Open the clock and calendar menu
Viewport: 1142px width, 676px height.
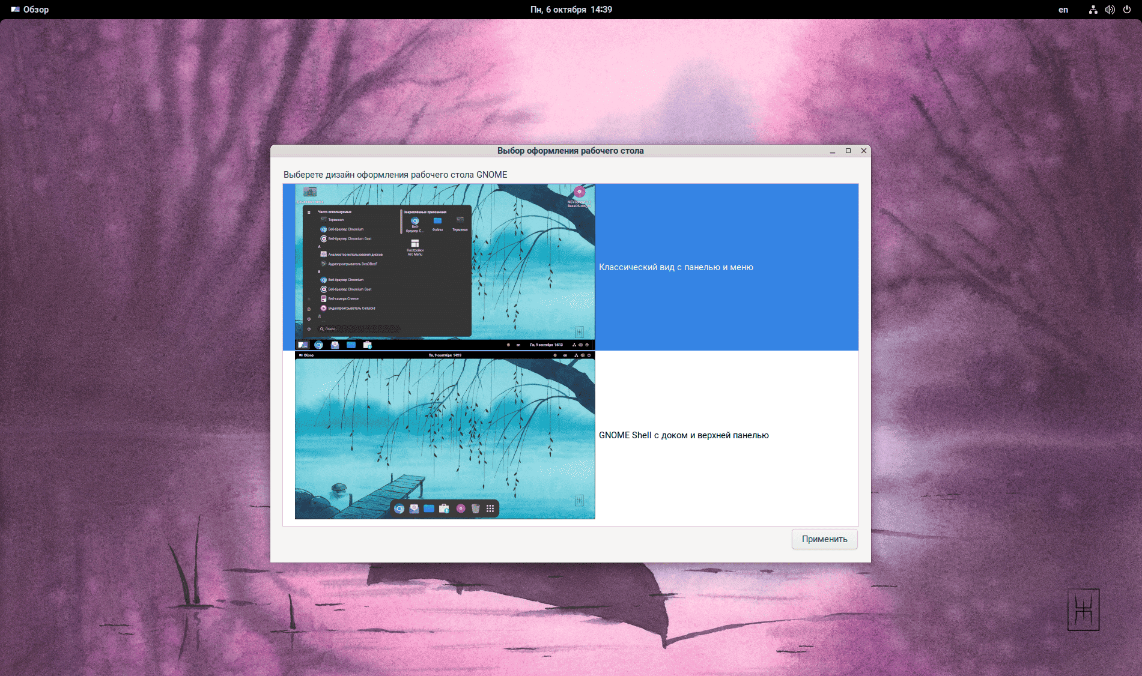point(571,10)
